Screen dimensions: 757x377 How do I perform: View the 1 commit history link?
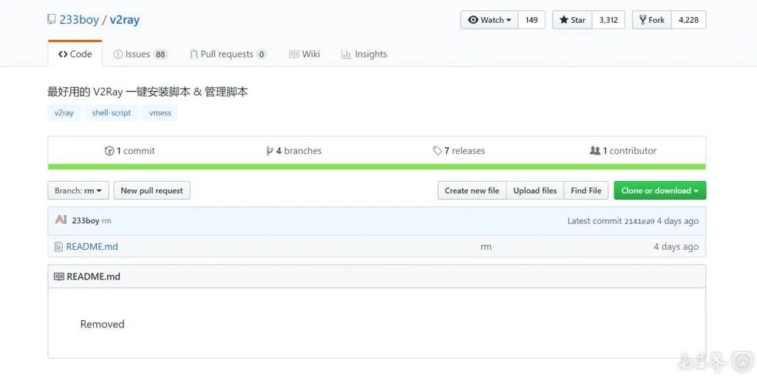[x=130, y=151]
